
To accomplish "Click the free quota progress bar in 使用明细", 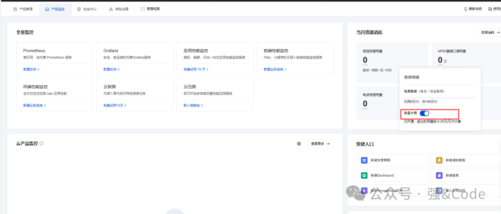I will pyautogui.click(x=440, y=97).
